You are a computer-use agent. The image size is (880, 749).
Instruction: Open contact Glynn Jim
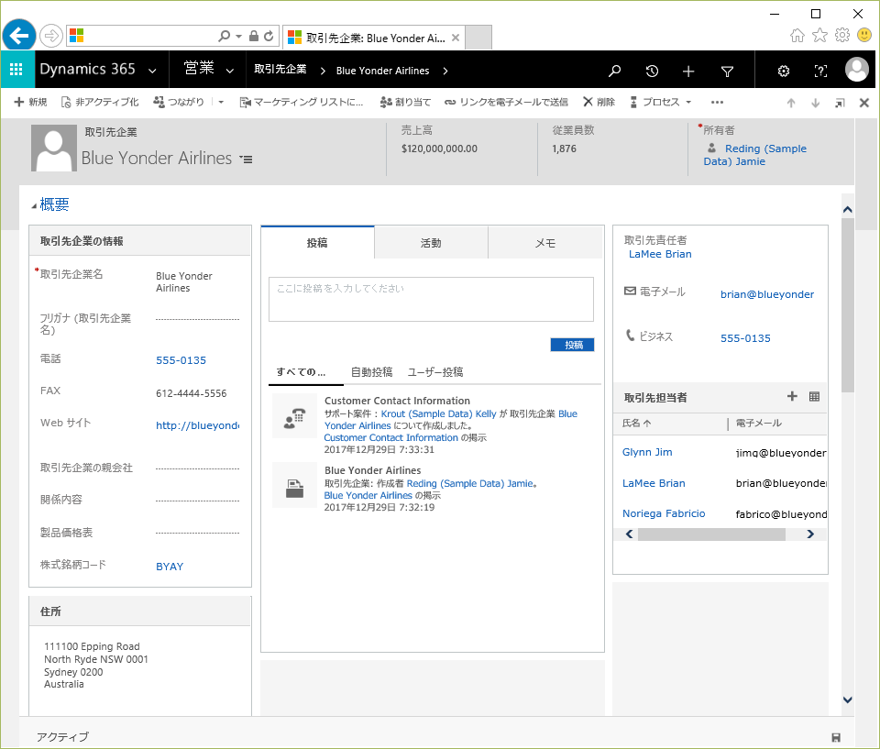tap(647, 452)
